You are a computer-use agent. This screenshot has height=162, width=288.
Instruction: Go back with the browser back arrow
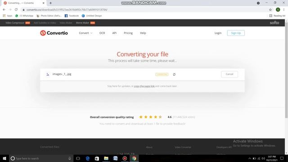click(4, 9)
